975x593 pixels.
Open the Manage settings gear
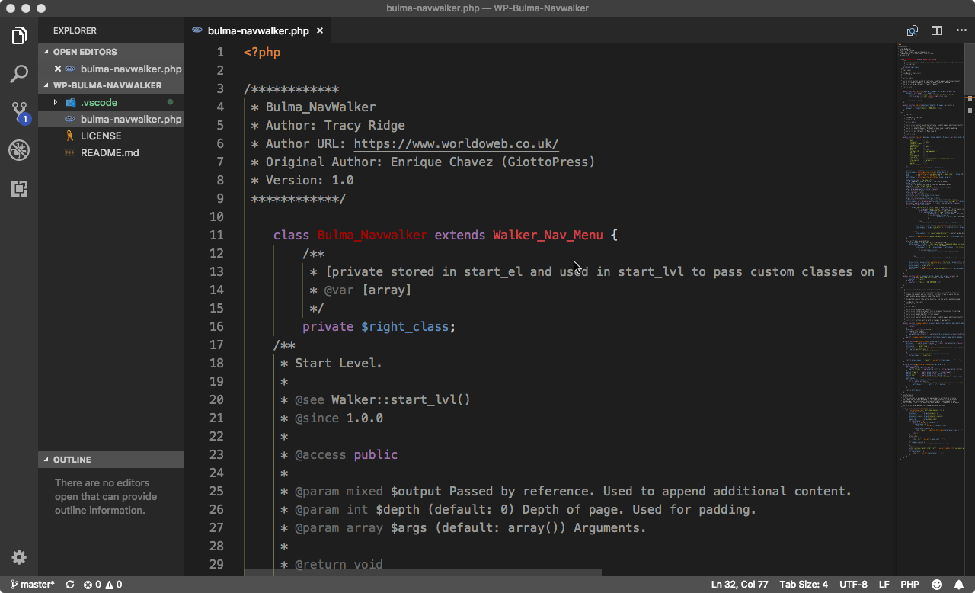(x=18, y=557)
